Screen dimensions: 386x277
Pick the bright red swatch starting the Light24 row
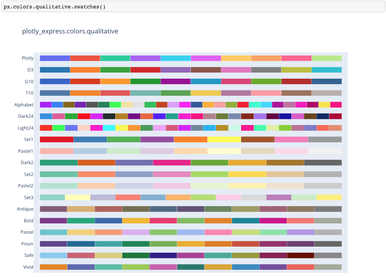click(x=46, y=128)
